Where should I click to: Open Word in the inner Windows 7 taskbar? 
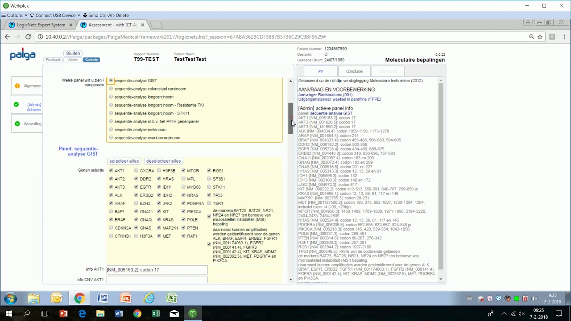(103, 298)
